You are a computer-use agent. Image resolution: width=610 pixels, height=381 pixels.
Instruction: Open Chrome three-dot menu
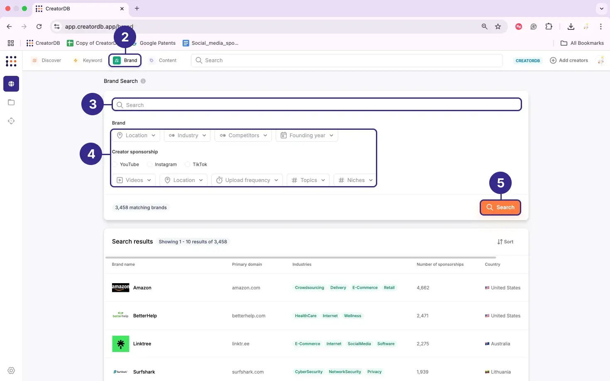coord(600,27)
